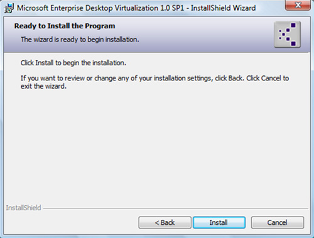Click the bottom purple square in logo
Screen dimensions: 314x238
pos(293,43)
